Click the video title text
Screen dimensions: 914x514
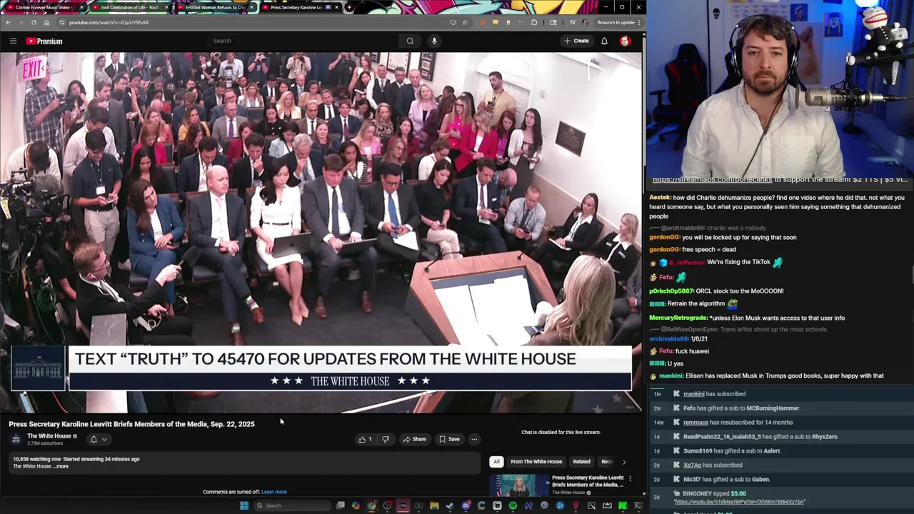pos(131,424)
